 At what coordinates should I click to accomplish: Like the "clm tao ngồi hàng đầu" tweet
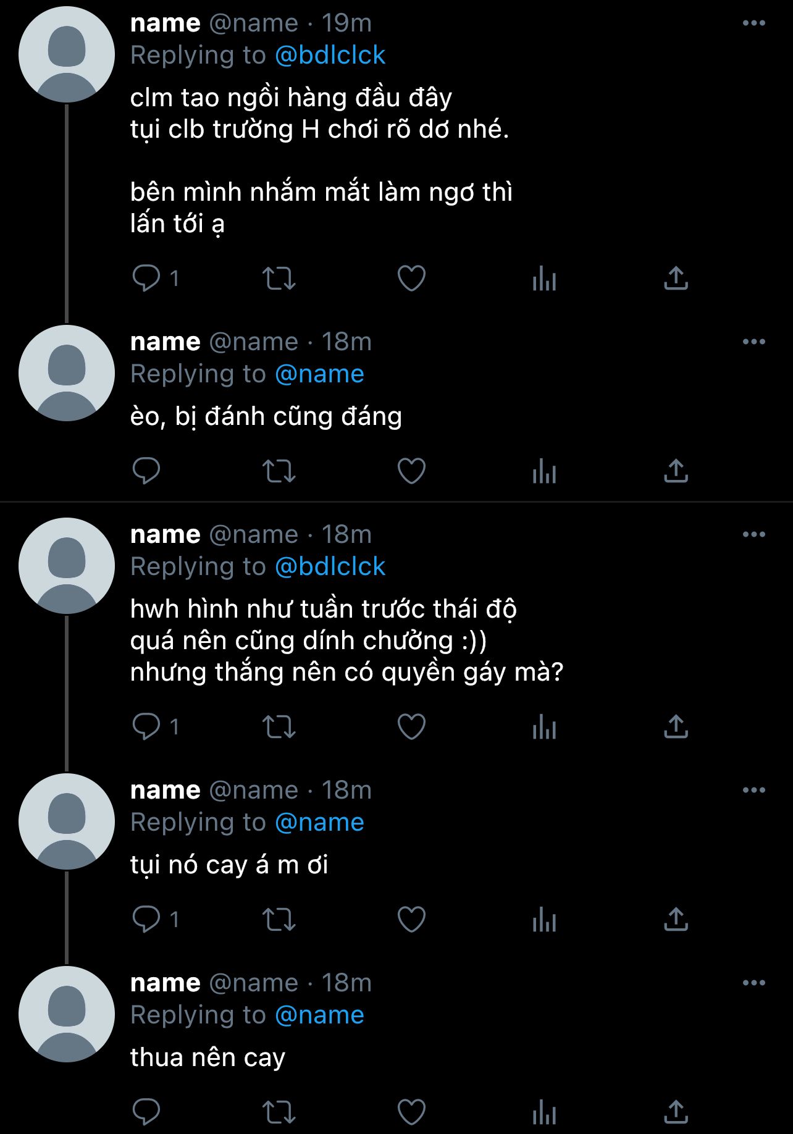click(x=411, y=278)
